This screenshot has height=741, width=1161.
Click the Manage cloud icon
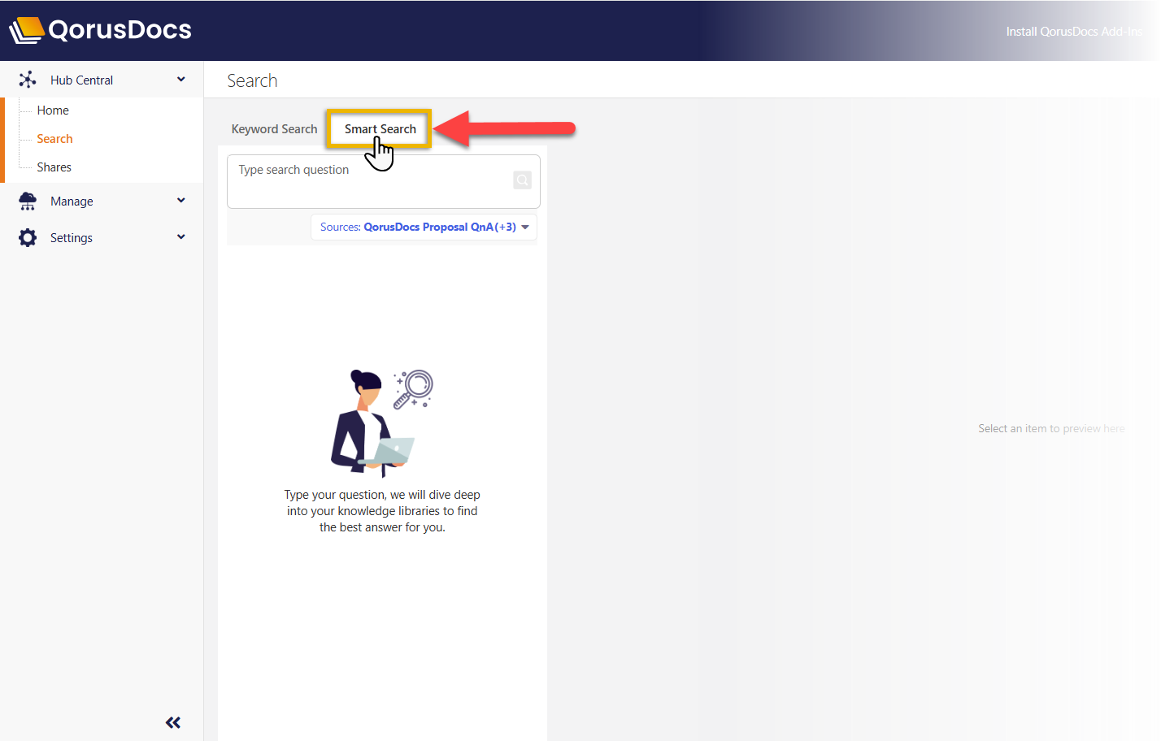point(28,201)
